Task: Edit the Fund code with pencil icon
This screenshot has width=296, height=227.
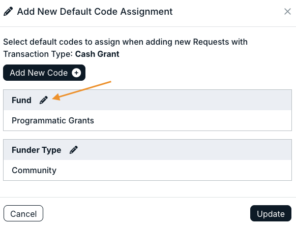Action: tap(44, 100)
